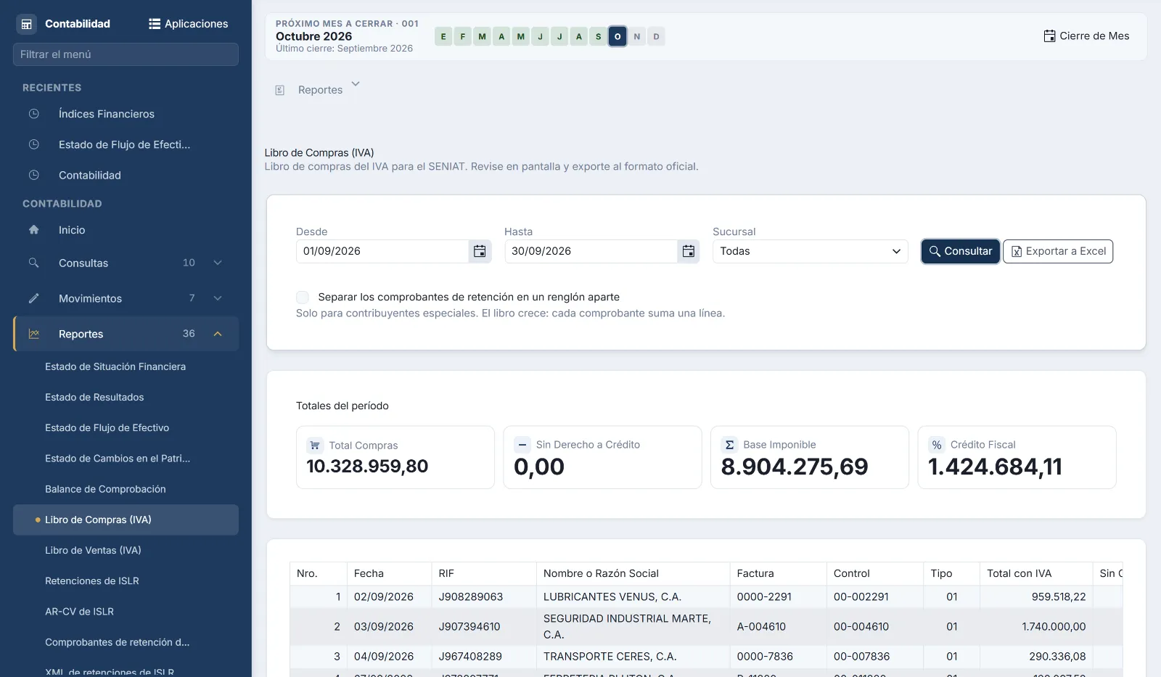This screenshot has height=677, width=1161.
Task: Click clock icon beside recent Contabilidad
Action: click(x=33, y=175)
